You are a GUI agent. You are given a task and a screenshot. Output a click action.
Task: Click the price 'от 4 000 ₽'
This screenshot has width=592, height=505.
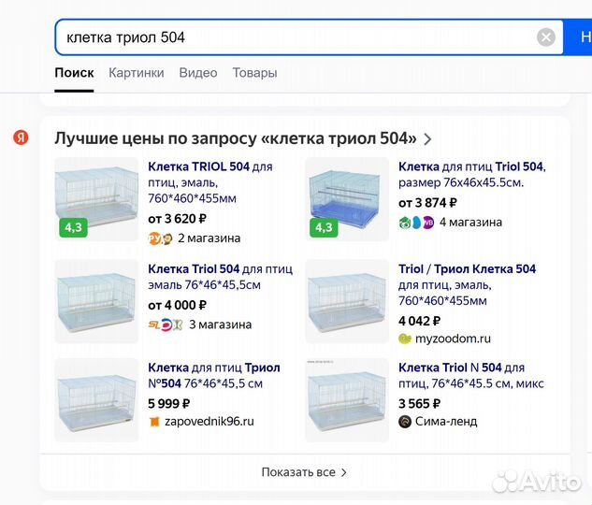coord(177,305)
